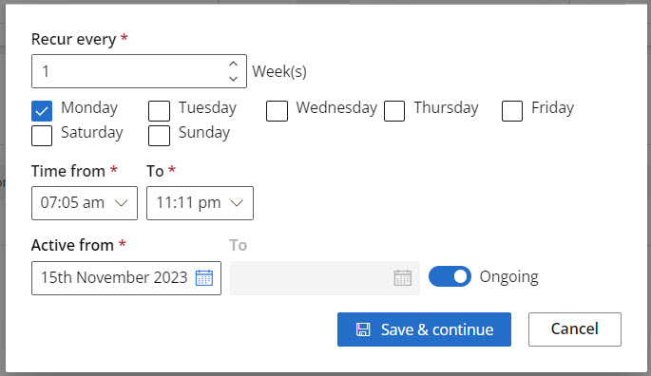Tick the Wednesday checkbox

click(x=277, y=111)
